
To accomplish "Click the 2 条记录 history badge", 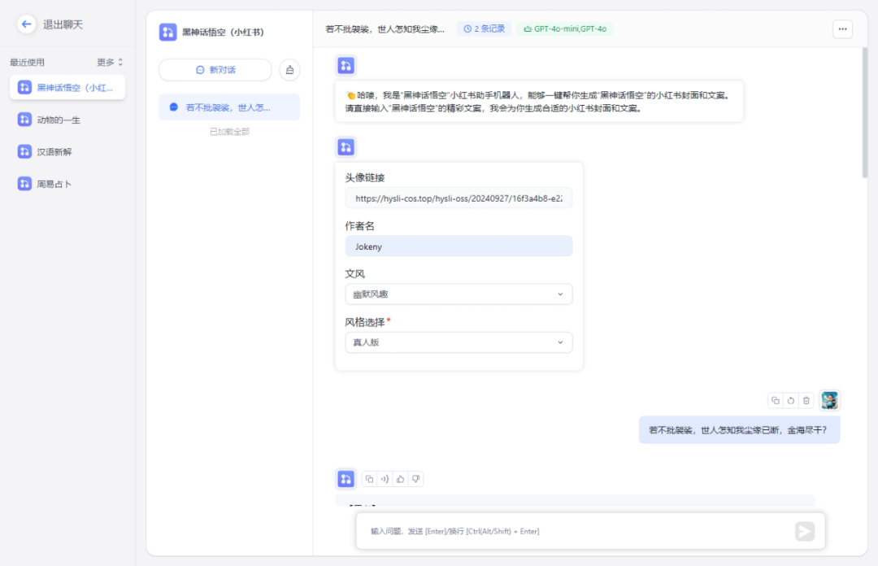I will 484,28.
